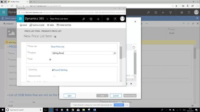Click Cancel in the lookup dialog
This screenshot has width=200, height=112.
pyautogui.click(x=116, y=96)
